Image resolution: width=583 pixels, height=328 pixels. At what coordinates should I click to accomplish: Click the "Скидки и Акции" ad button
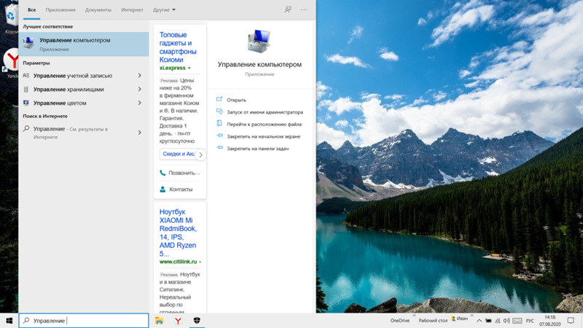click(x=178, y=154)
